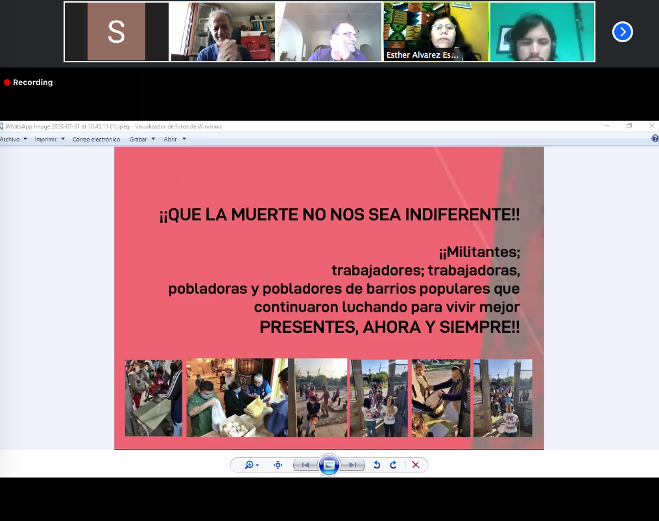
Task: Go to the next photo
Action: tap(353, 465)
